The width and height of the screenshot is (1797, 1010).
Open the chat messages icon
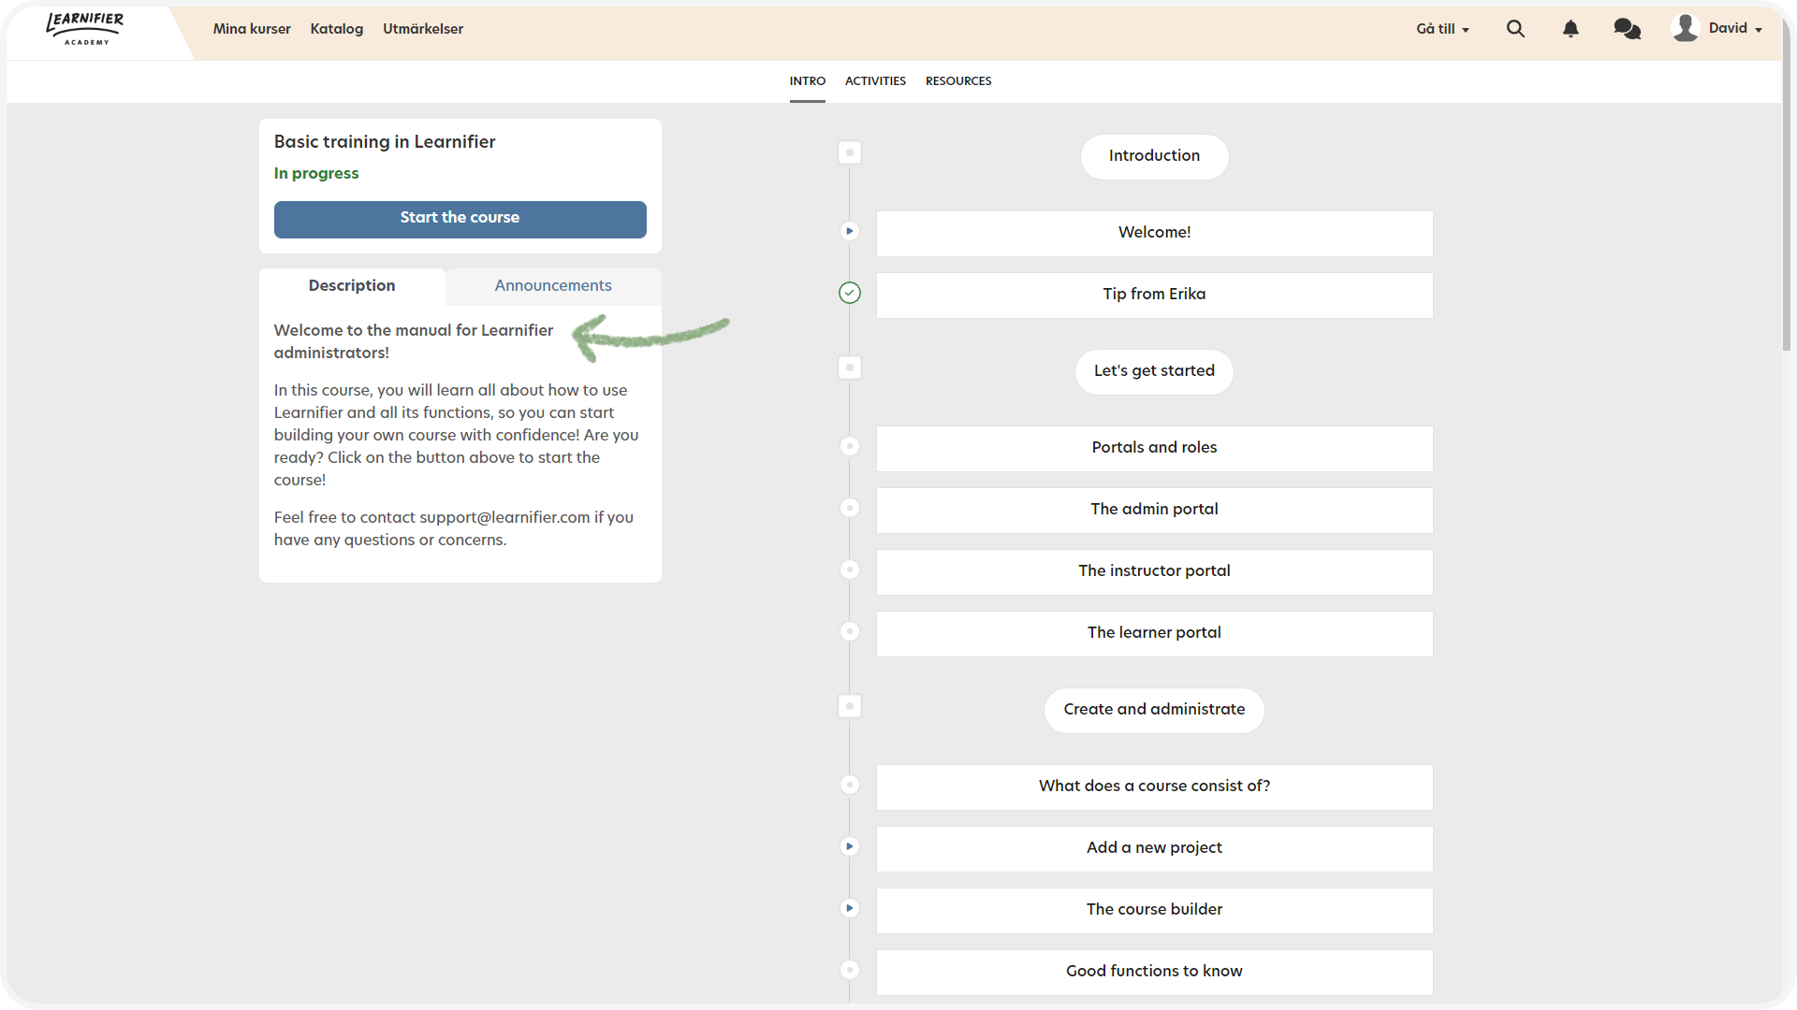[x=1627, y=29]
